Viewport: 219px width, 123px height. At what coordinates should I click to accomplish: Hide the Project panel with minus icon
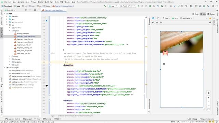pyautogui.click(x=39, y=10)
